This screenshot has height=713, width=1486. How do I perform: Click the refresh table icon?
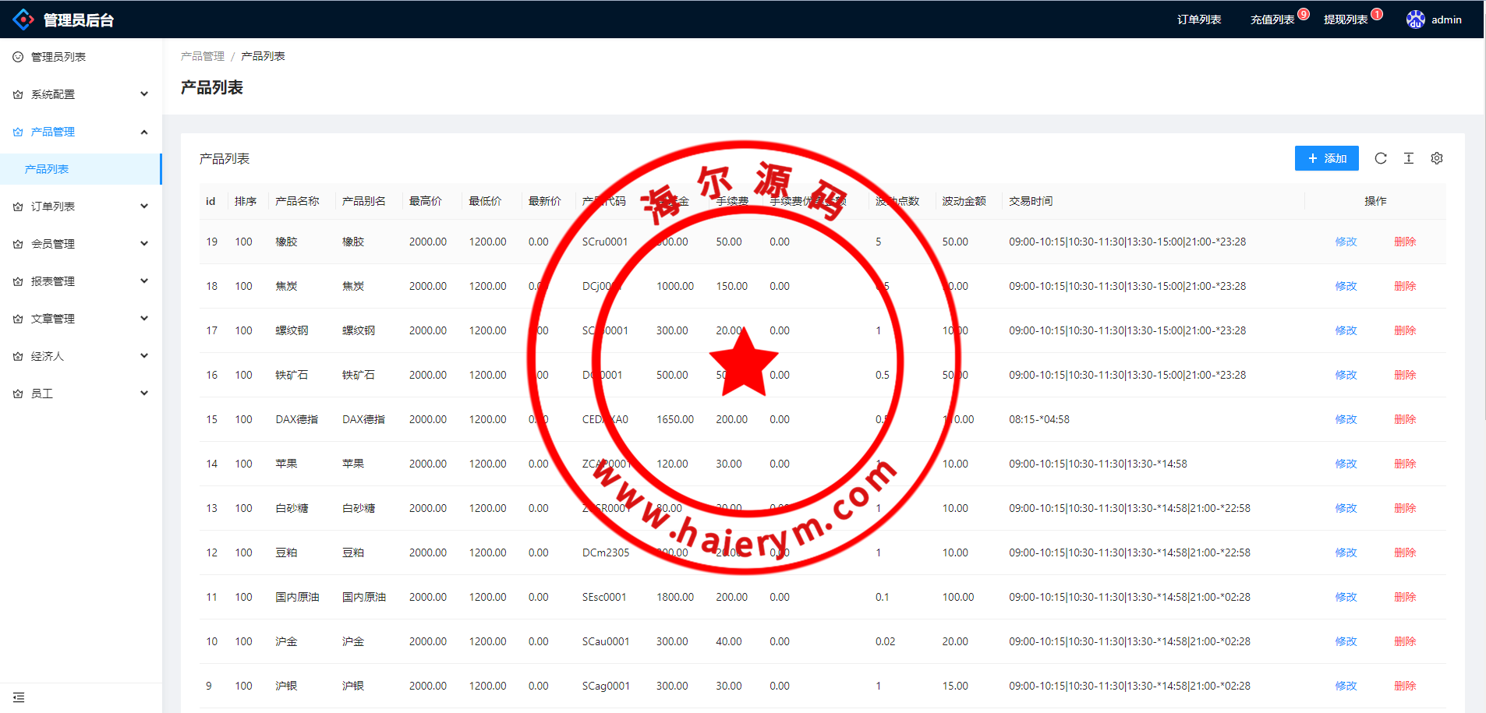point(1380,158)
